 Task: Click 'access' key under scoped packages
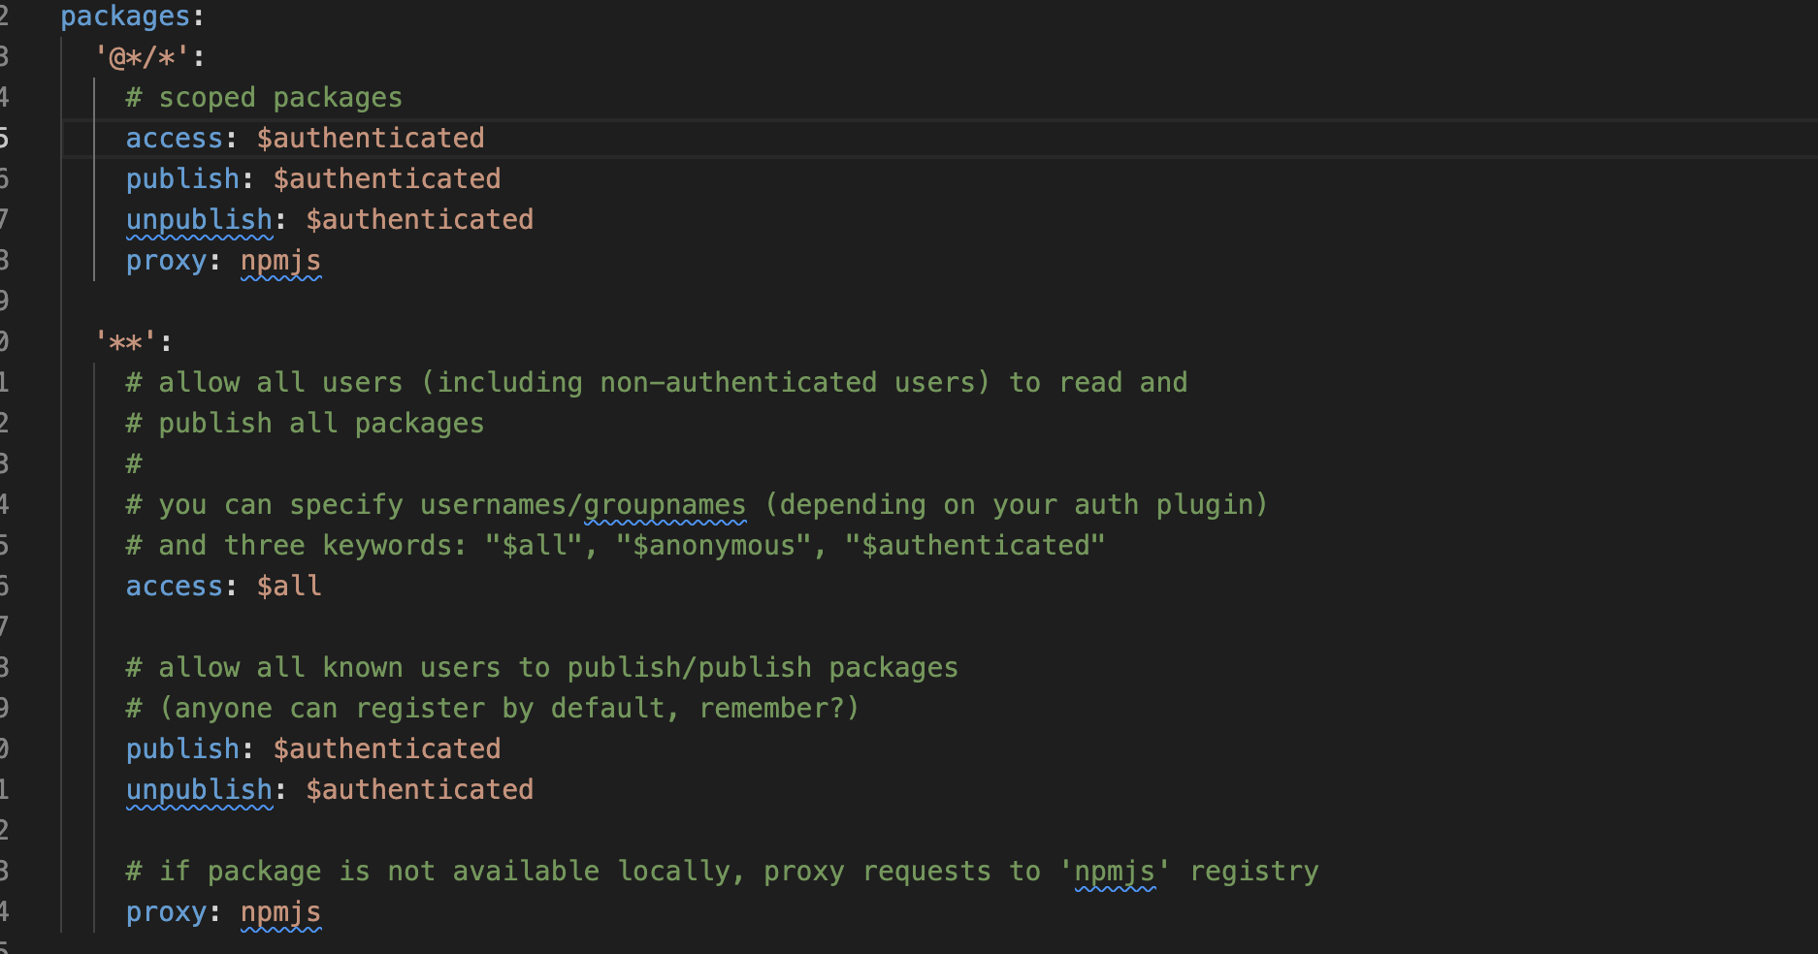(175, 139)
